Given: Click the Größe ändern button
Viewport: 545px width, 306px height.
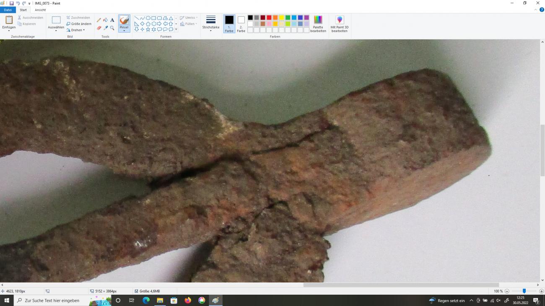Looking at the screenshot, I should click(x=79, y=24).
